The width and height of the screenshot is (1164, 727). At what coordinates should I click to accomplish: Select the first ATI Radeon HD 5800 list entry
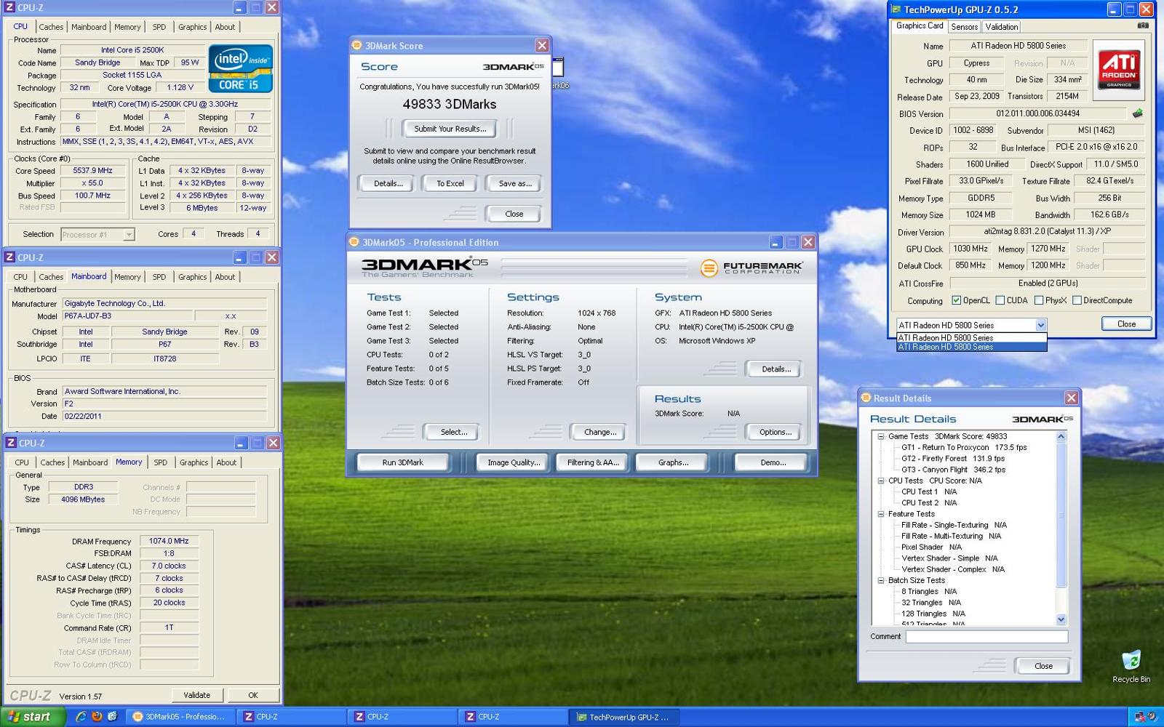click(971, 338)
